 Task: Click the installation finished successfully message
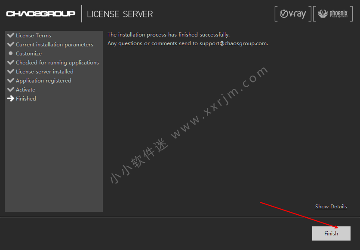coord(169,35)
